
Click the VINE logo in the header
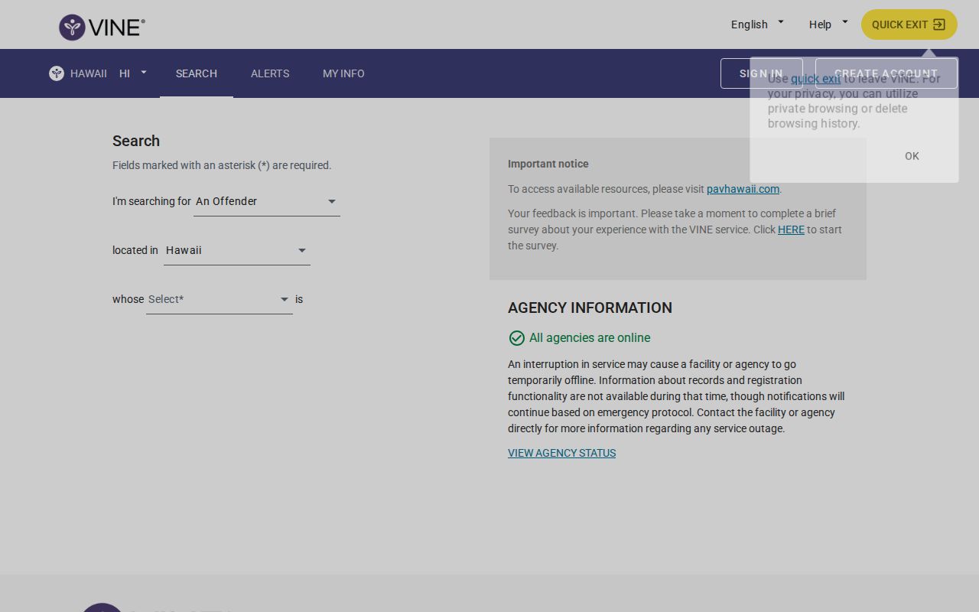(102, 28)
